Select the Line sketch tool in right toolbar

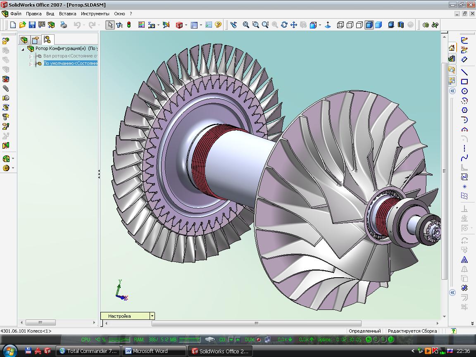[x=464, y=72]
